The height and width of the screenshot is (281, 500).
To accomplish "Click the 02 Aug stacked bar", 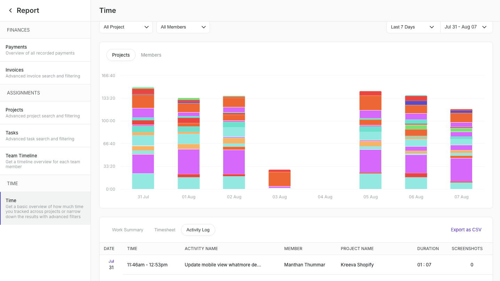I will click(234, 142).
